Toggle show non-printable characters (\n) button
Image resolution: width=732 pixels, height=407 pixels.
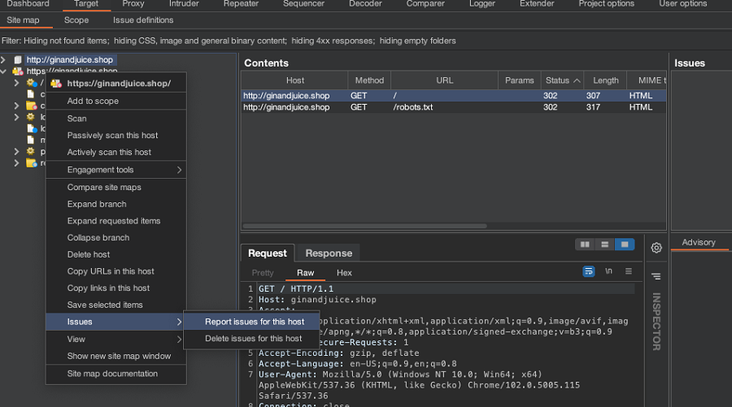(x=608, y=271)
